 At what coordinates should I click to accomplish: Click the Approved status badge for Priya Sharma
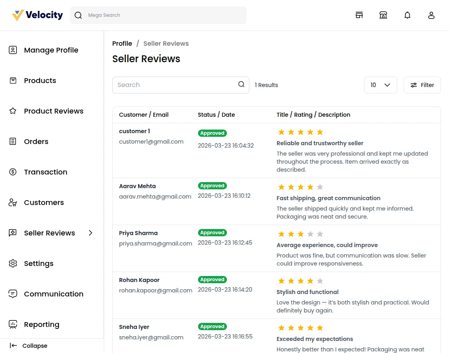coord(212,232)
